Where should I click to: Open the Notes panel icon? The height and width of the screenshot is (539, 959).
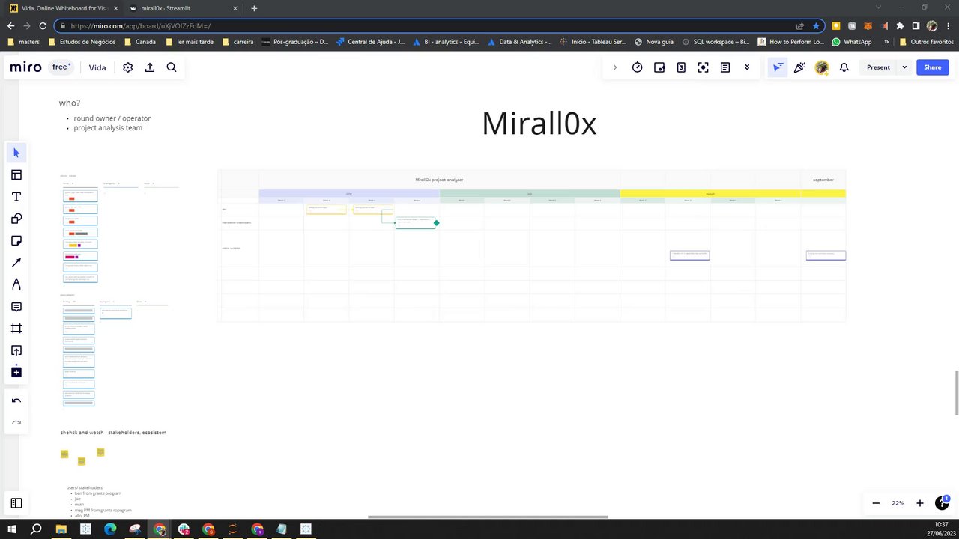tap(725, 67)
